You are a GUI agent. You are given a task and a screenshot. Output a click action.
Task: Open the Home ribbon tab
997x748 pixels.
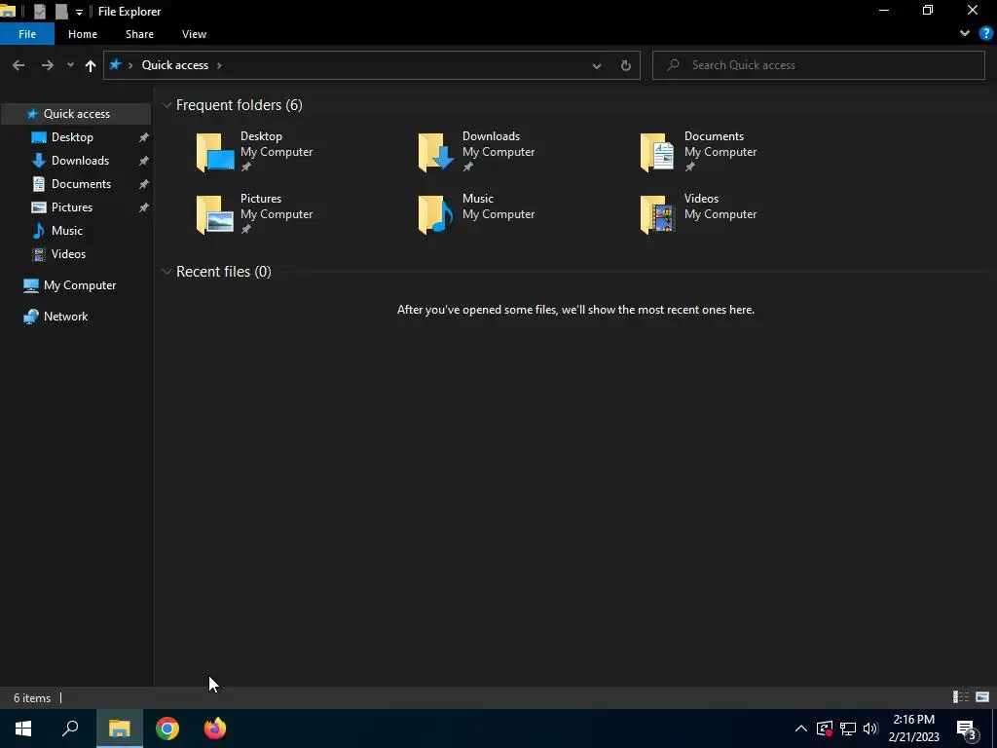tap(83, 34)
